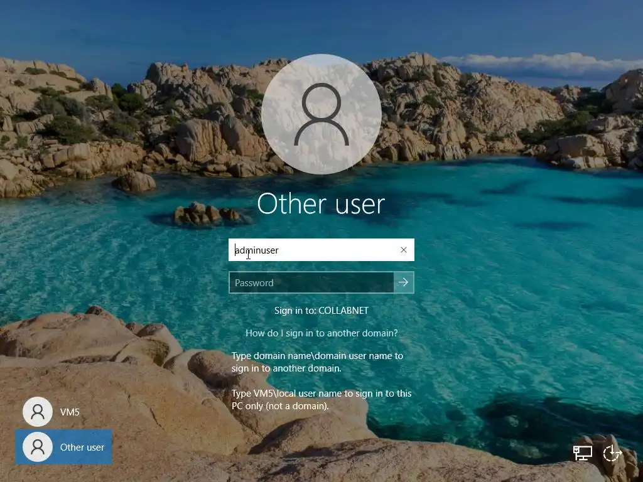The image size is (643, 482).
Task: Click the large Other user avatar picture
Action: 321,114
